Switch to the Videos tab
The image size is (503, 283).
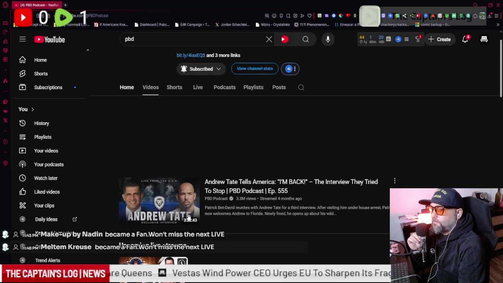[x=151, y=87]
